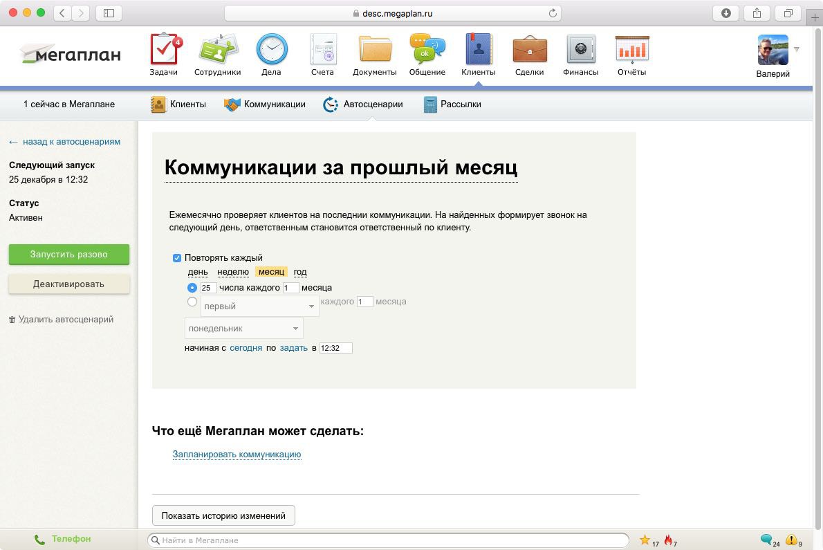Click the Телефон icon in the bottom bar
Screen dimensions: 823x550
click(x=39, y=538)
